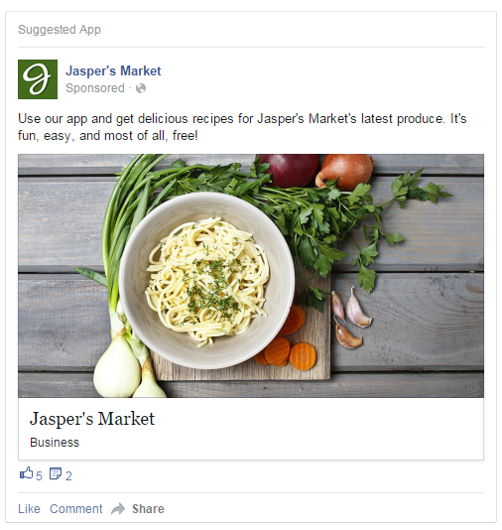Click the globe public audience icon

click(x=141, y=88)
